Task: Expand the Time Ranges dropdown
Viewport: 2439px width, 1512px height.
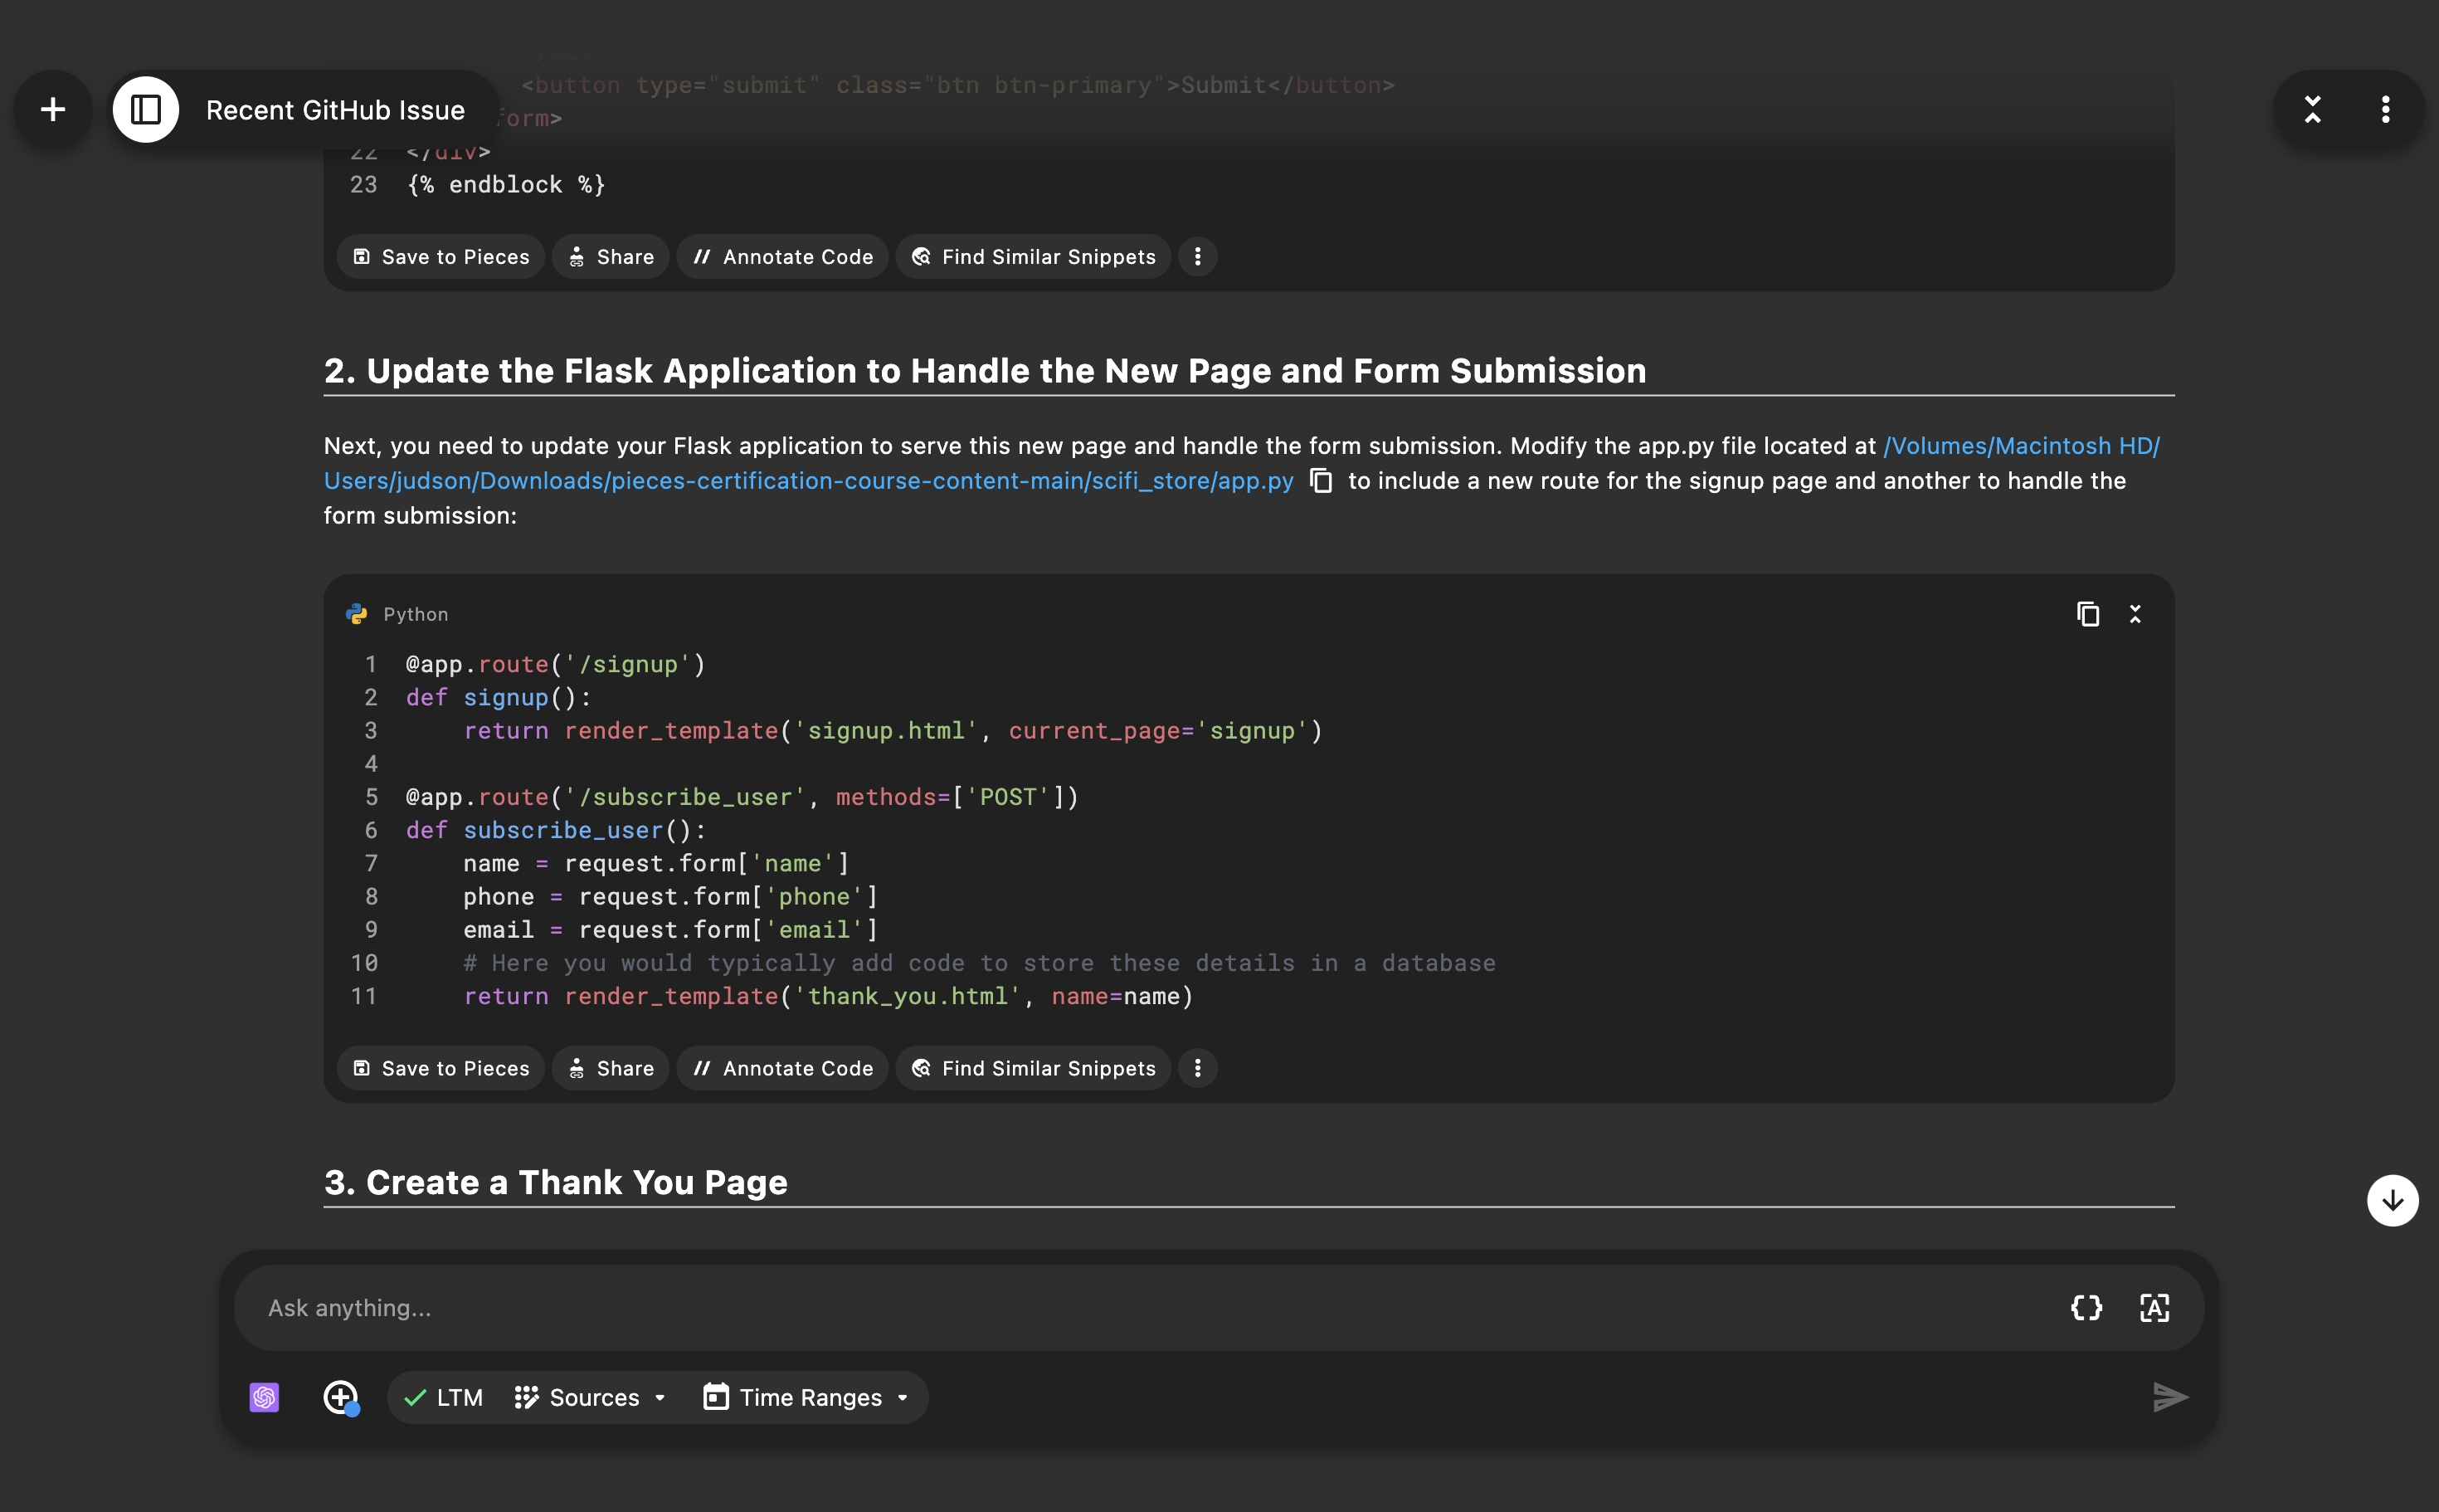Action: [806, 1397]
